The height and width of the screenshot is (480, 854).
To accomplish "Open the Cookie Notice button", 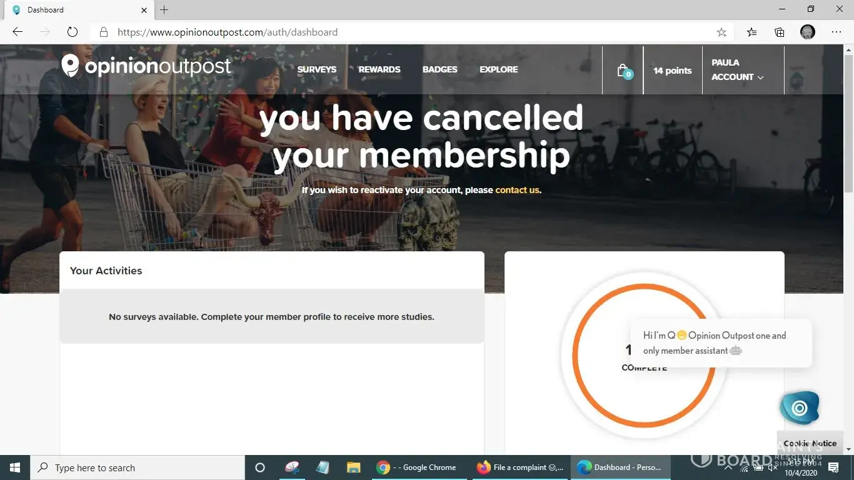I will coord(810,443).
